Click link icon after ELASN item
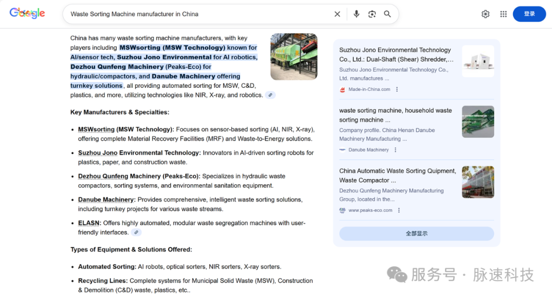The height and width of the screenshot is (297, 552). click(x=136, y=232)
